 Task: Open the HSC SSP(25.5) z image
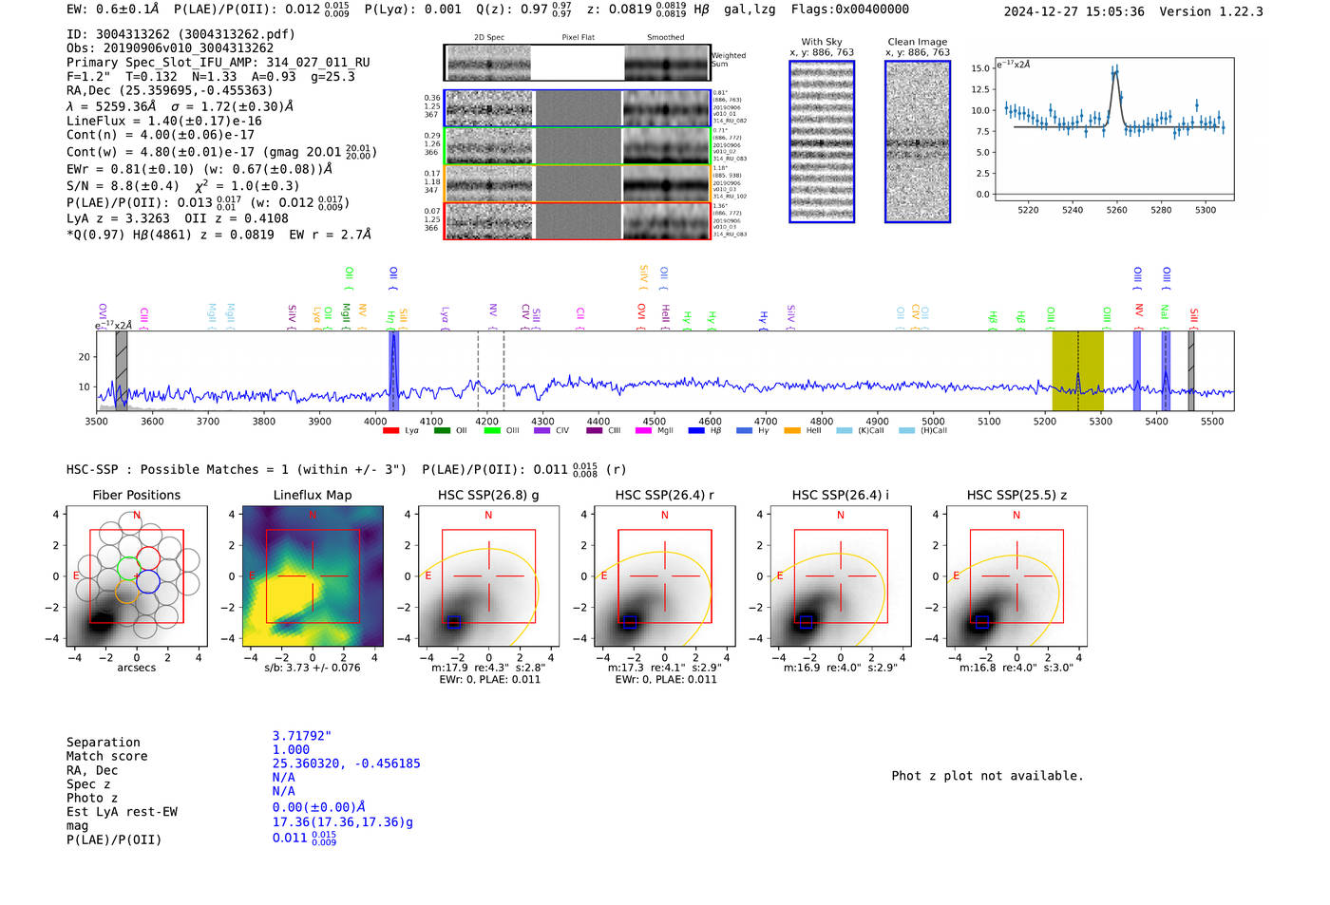[x=1016, y=576]
